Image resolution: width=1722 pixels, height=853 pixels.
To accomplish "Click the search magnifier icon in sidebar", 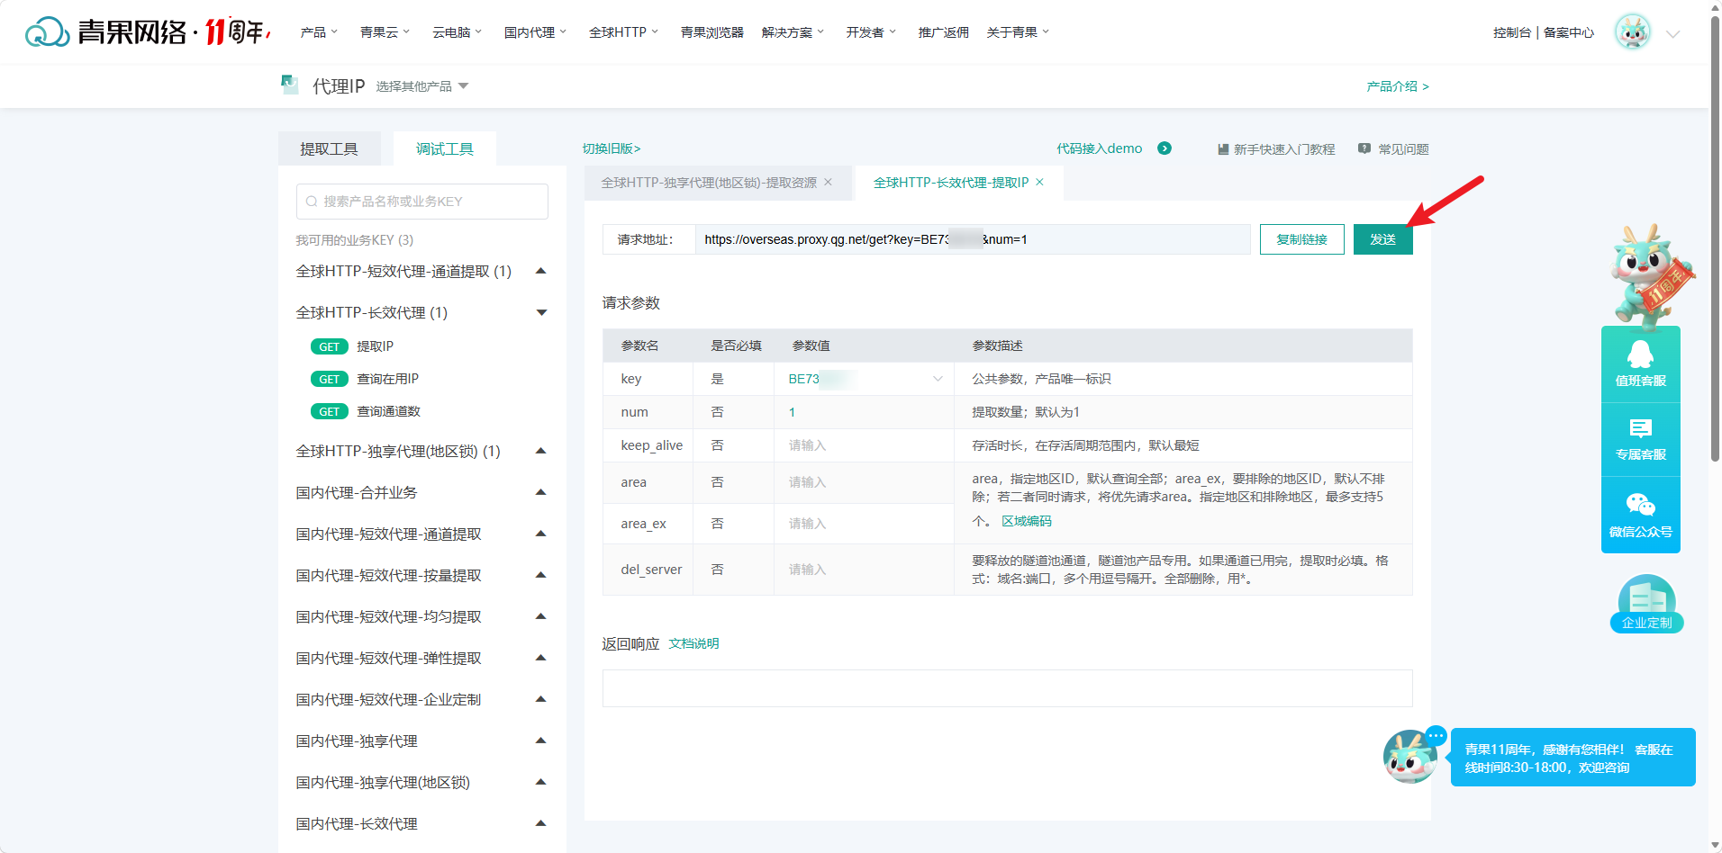I will 312,202.
